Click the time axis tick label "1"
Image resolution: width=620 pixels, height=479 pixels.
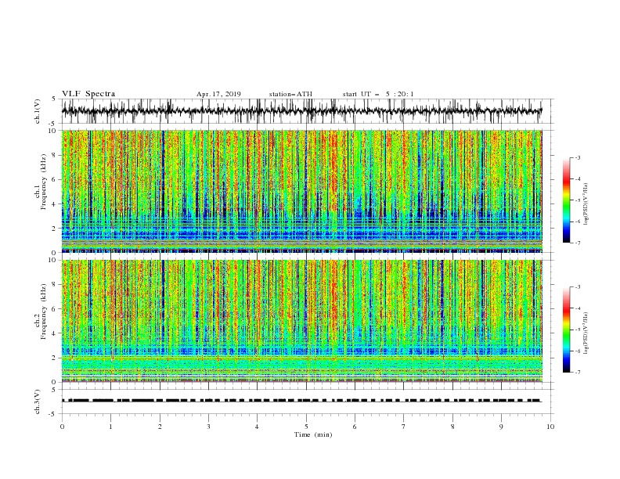tap(111, 427)
